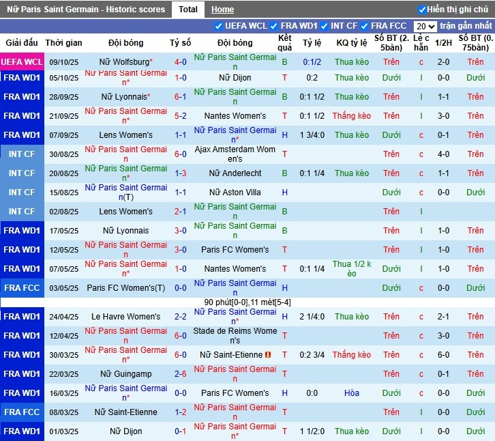The height and width of the screenshot is (441, 495).
Task: Click the INT CF badge for 30/08/25 match
Action: (x=22, y=154)
